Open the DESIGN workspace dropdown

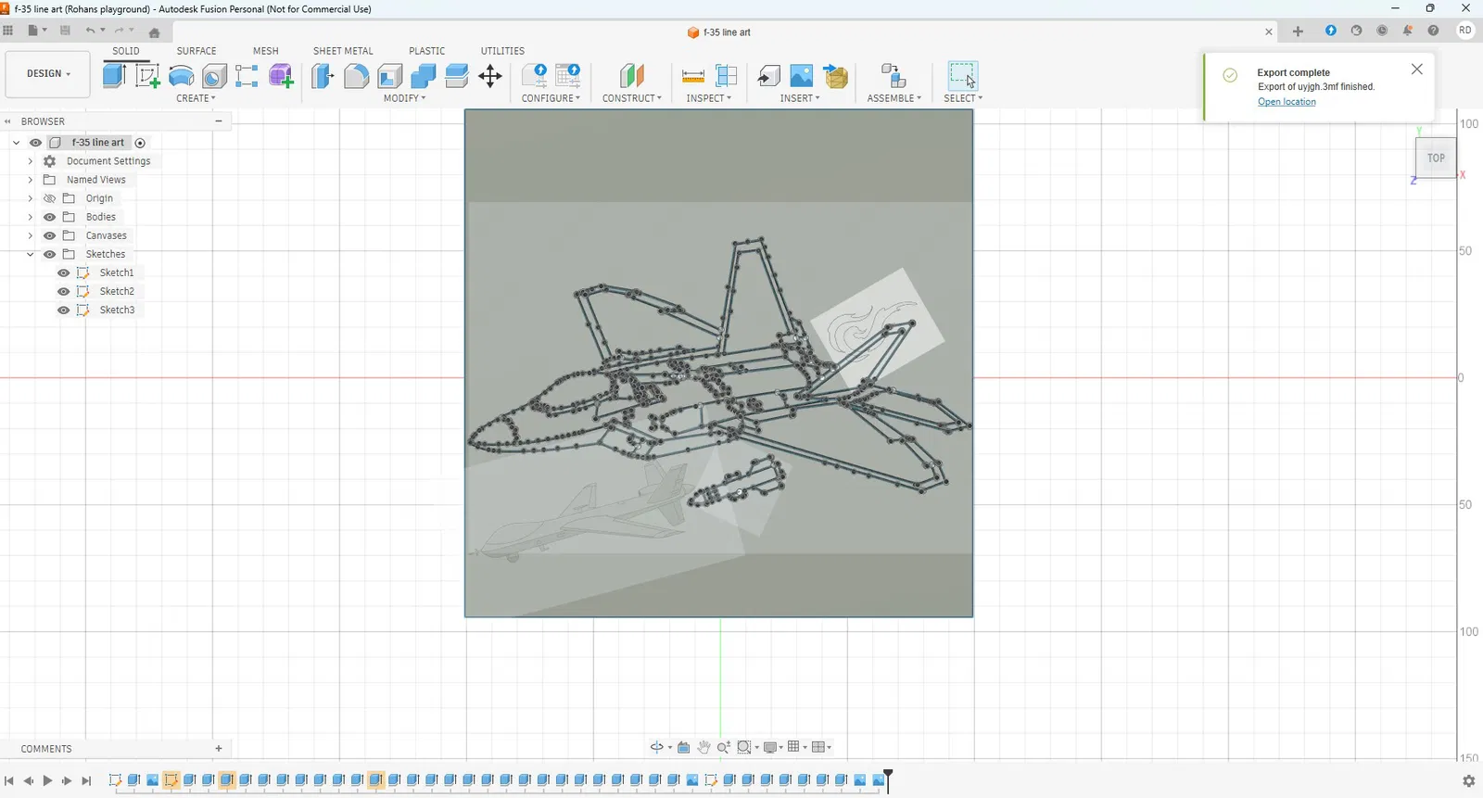click(48, 74)
